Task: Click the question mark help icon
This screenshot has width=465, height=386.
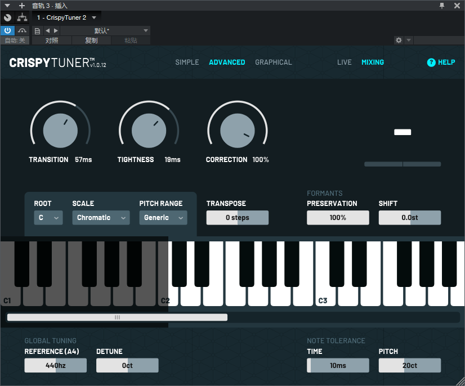Action: [x=431, y=62]
